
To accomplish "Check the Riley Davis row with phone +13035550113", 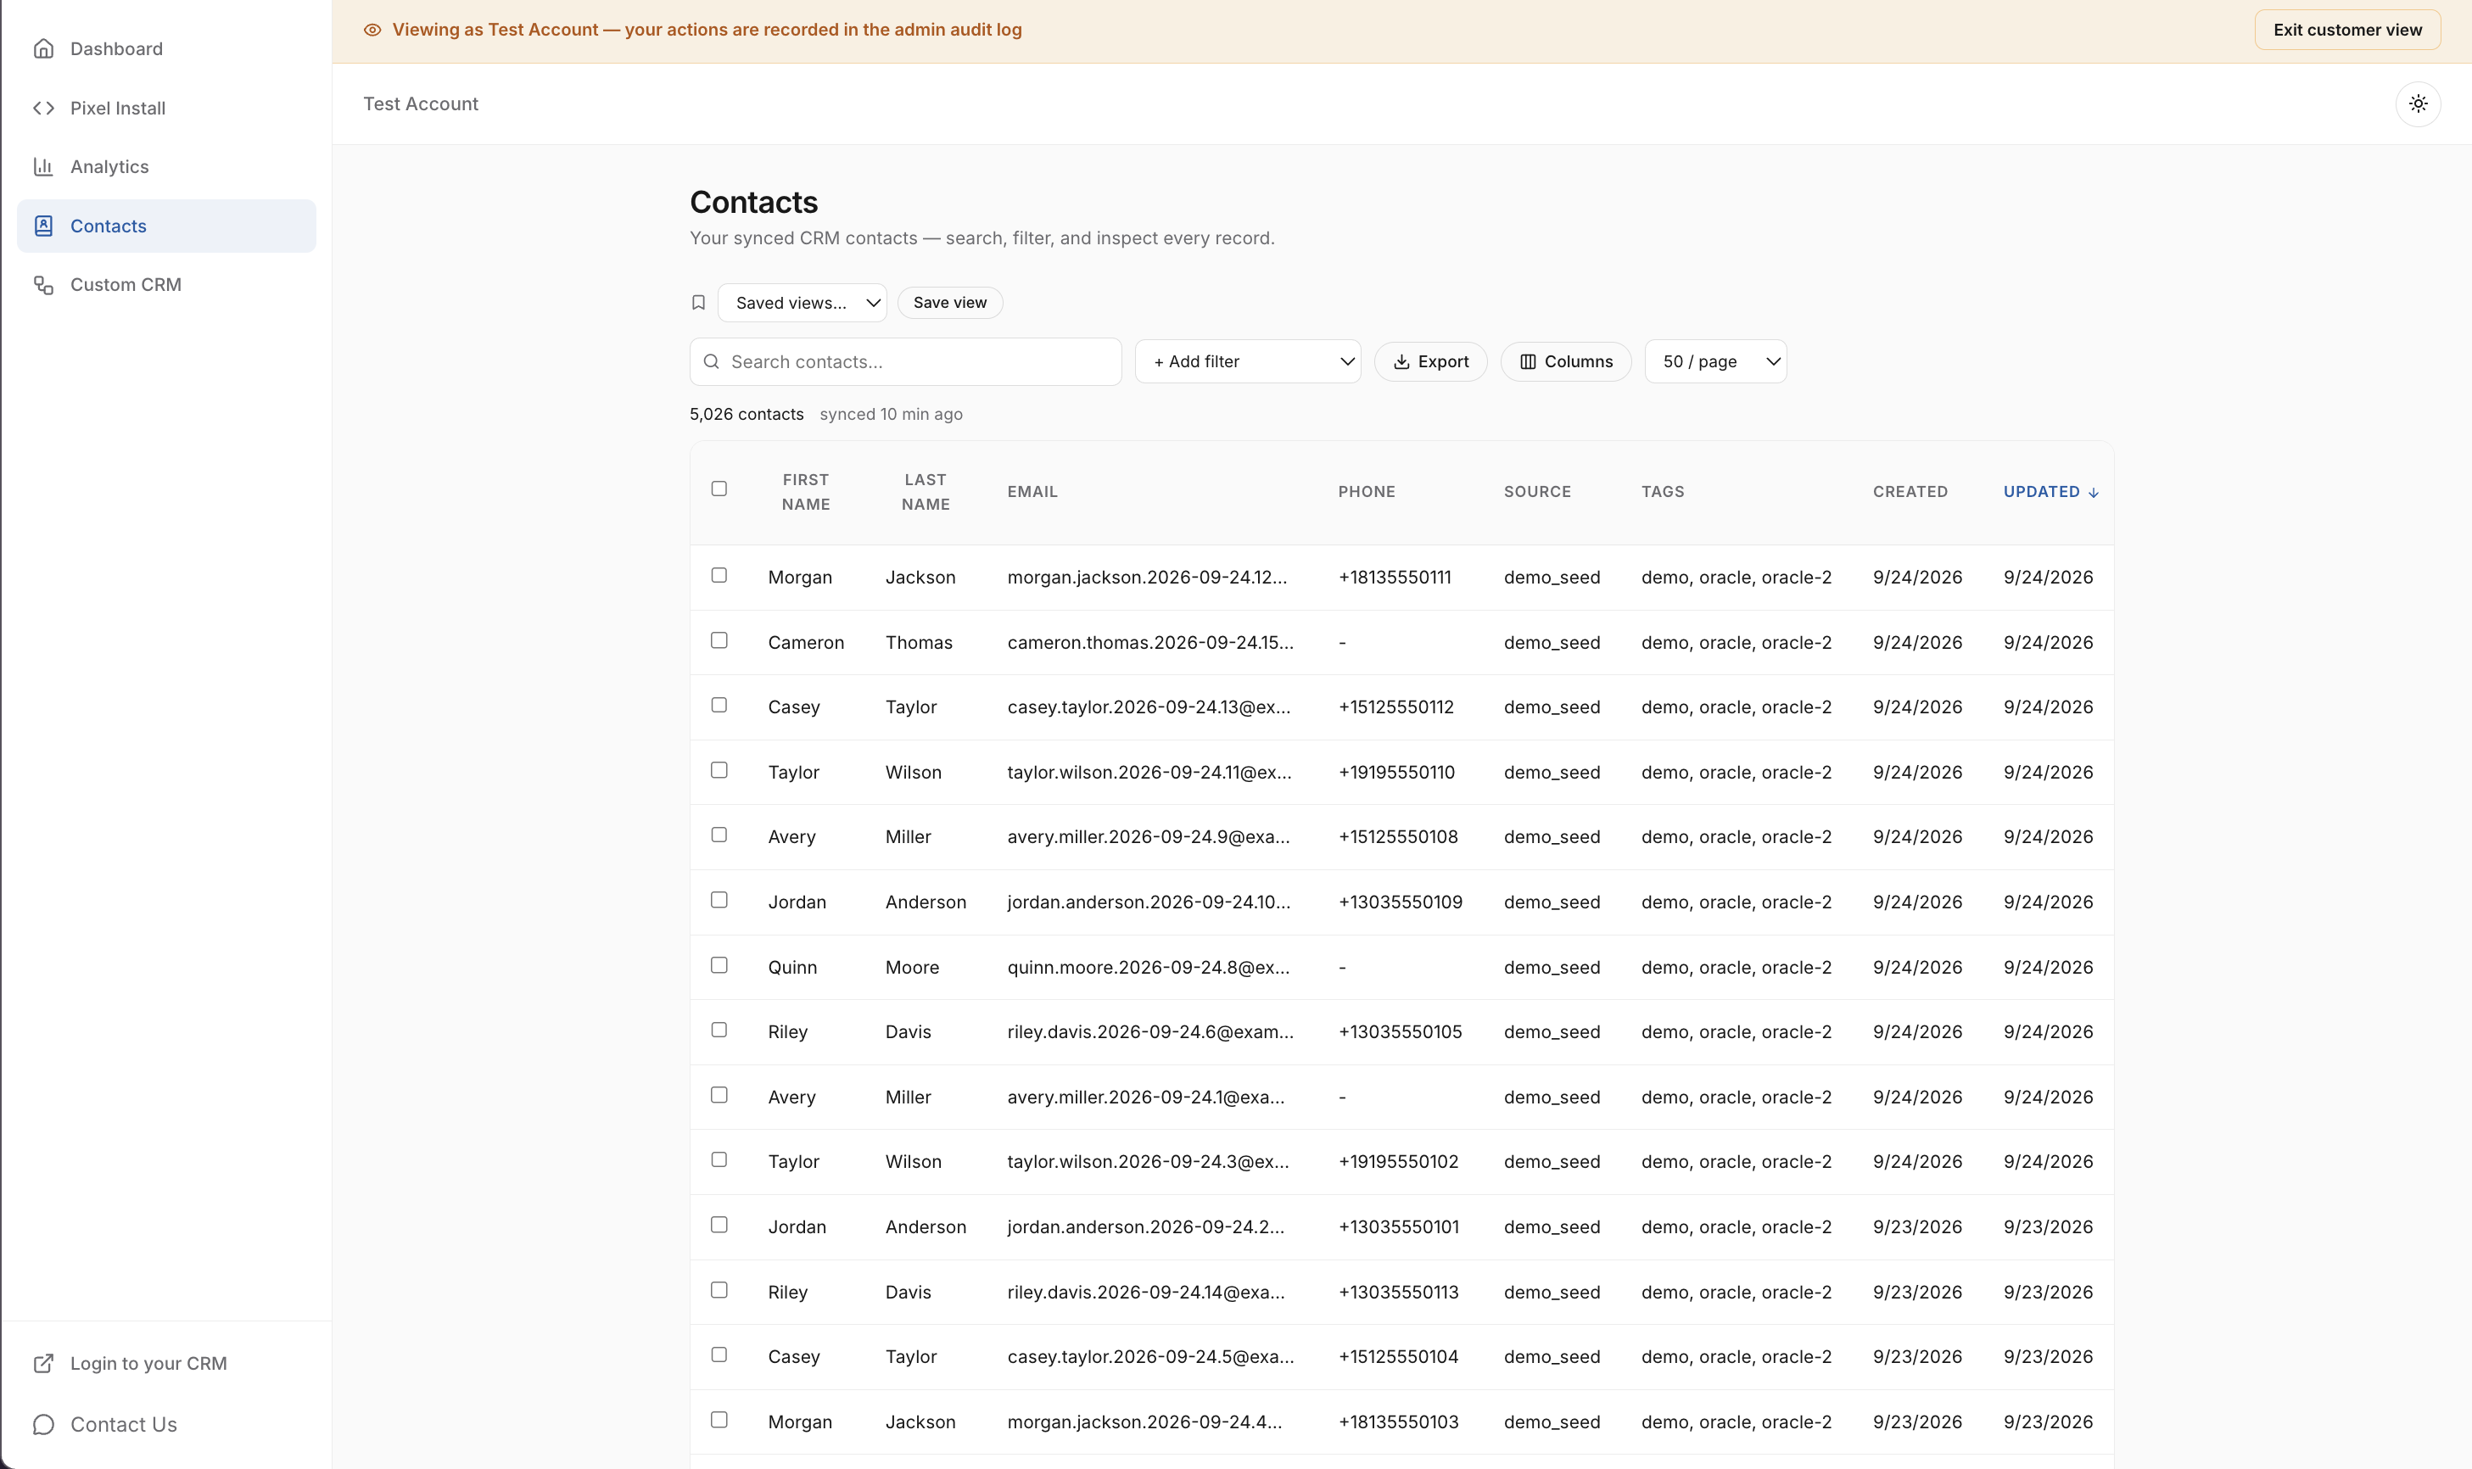I will (719, 1290).
